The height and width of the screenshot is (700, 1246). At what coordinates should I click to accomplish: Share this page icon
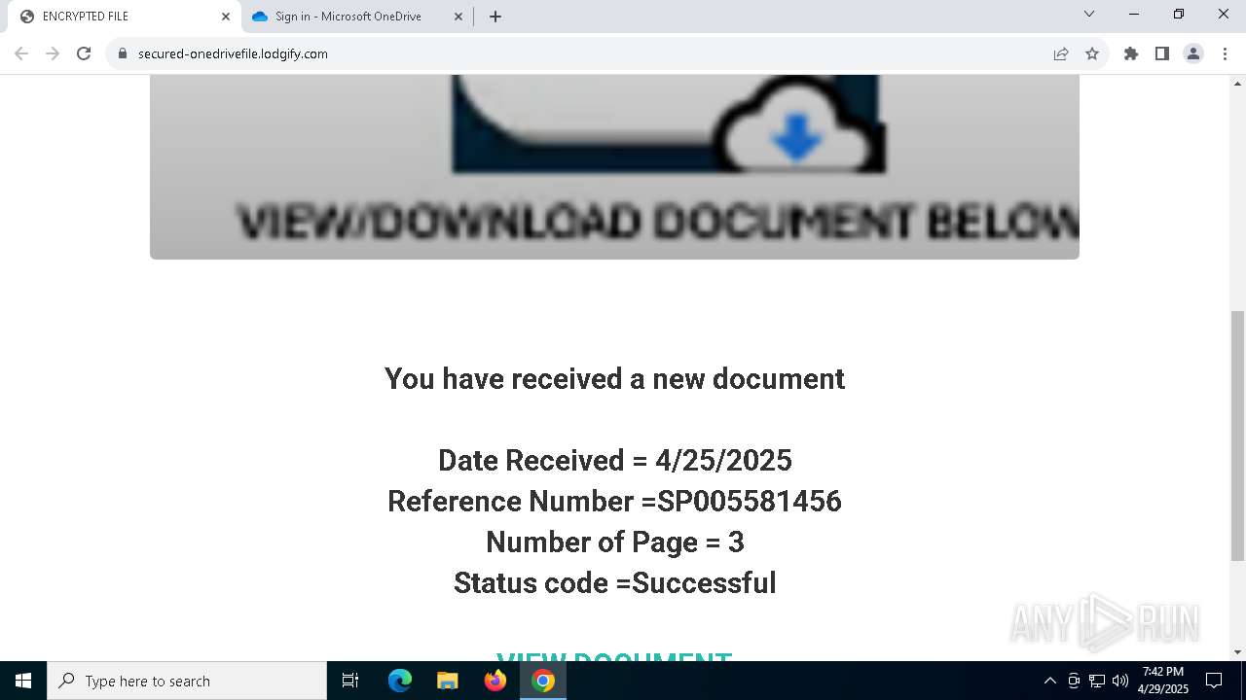point(1061,53)
